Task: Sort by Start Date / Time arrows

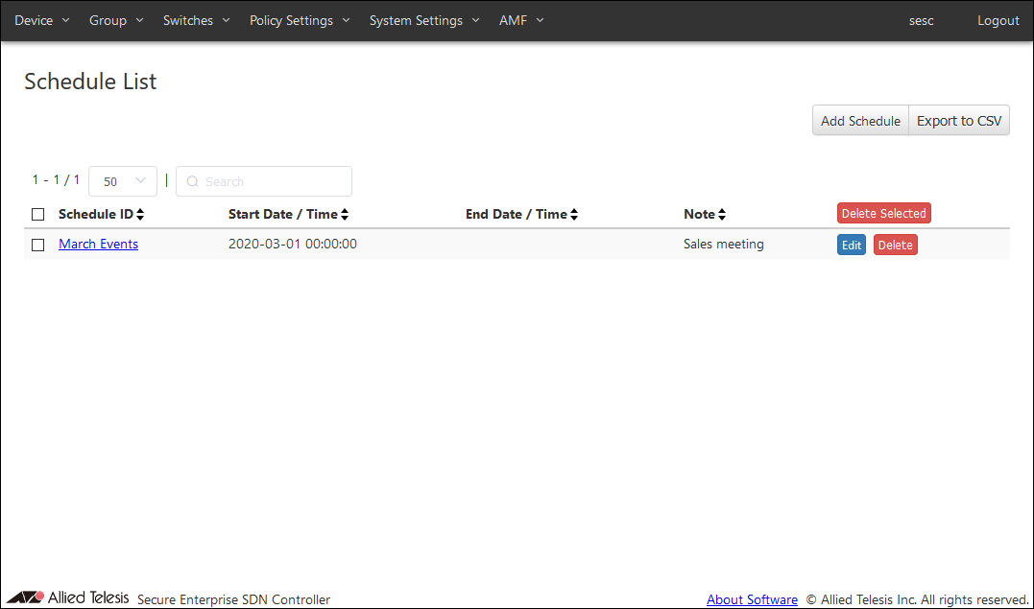Action: click(345, 215)
